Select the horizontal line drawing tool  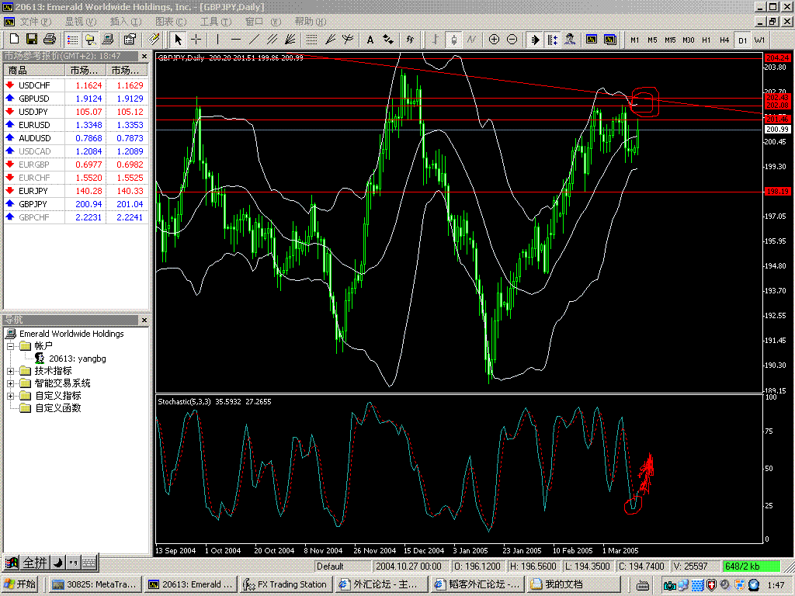pos(235,40)
